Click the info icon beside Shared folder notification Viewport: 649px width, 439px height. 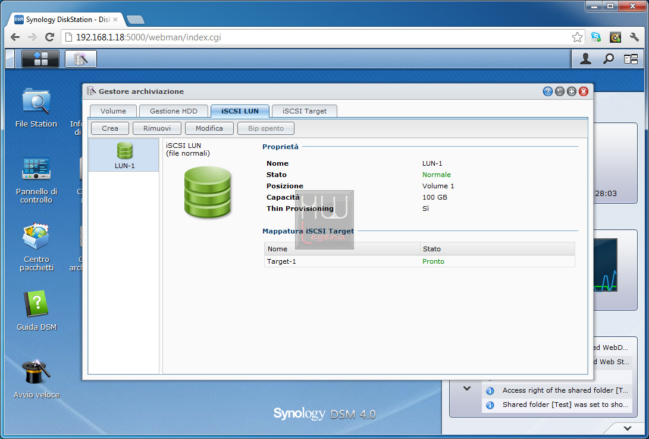[x=490, y=405]
